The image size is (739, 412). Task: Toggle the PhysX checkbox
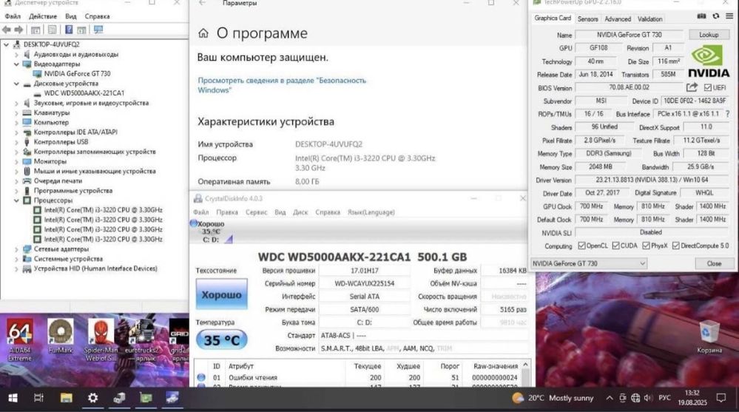coord(646,246)
